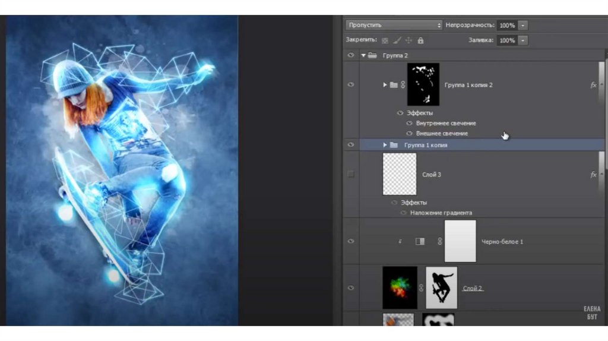Expand the Группа 1 копия 2 group
This screenshot has height=341, width=608.
(385, 84)
